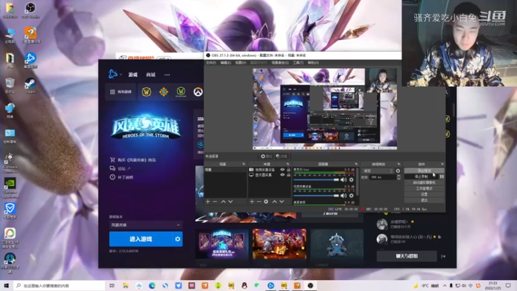This screenshot has width=517, height=291.
Task: Open OBS 设置 settings button
Action: click(424, 195)
